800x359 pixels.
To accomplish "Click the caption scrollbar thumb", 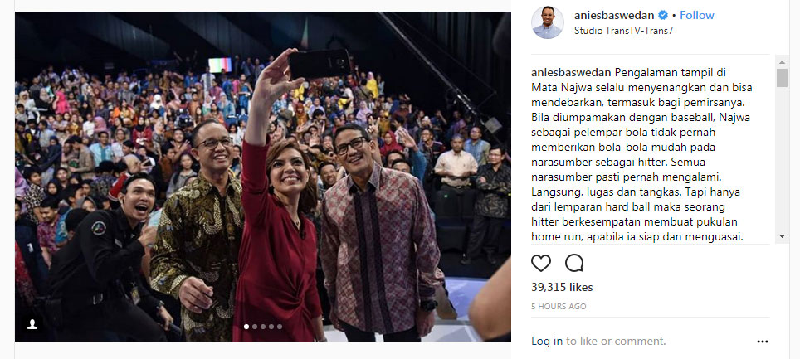I will pyautogui.click(x=782, y=78).
